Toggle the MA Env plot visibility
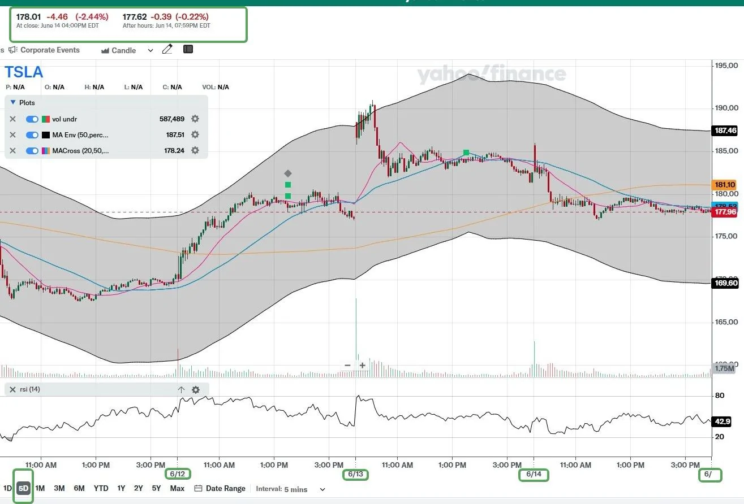The image size is (744, 504). tap(32, 135)
